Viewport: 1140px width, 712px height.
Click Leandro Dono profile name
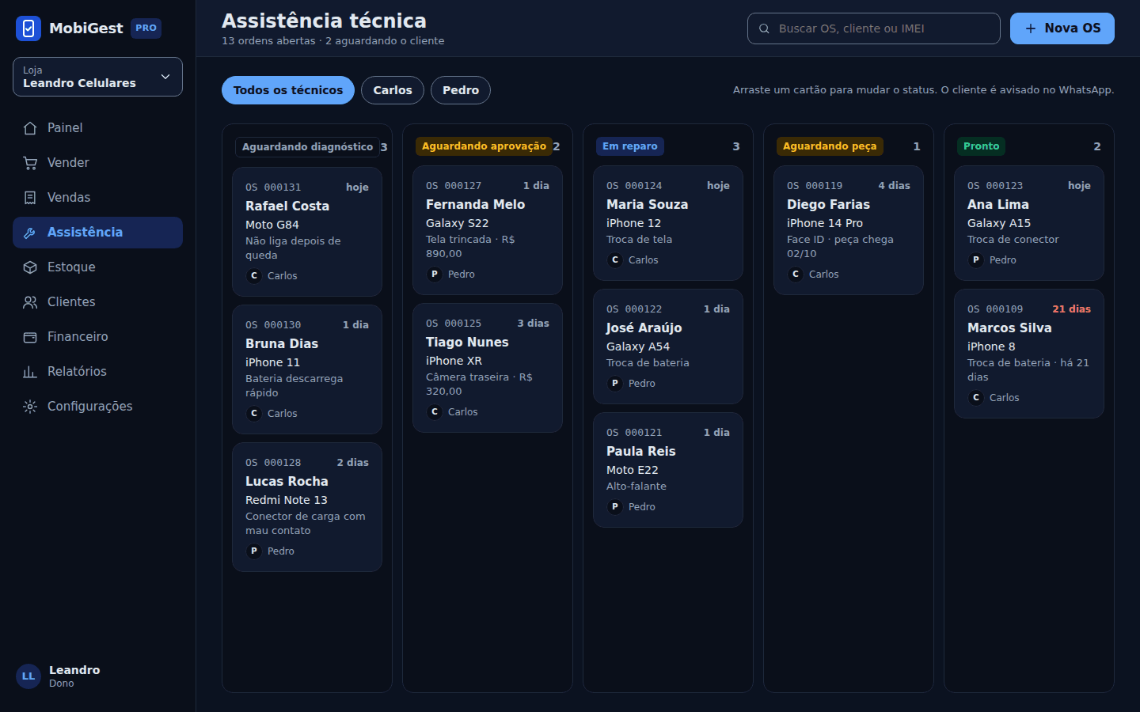(74, 676)
